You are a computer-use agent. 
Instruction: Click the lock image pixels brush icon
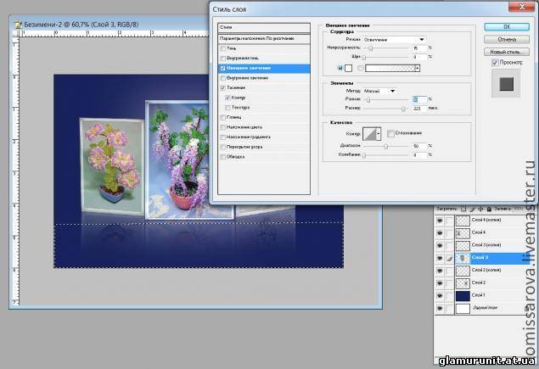[x=472, y=209]
